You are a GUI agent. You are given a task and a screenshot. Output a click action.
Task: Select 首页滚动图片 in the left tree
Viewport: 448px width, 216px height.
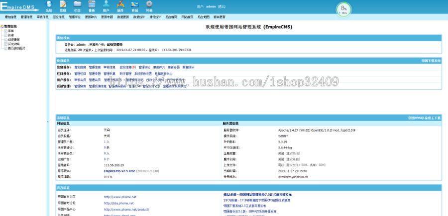click(16, 49)
